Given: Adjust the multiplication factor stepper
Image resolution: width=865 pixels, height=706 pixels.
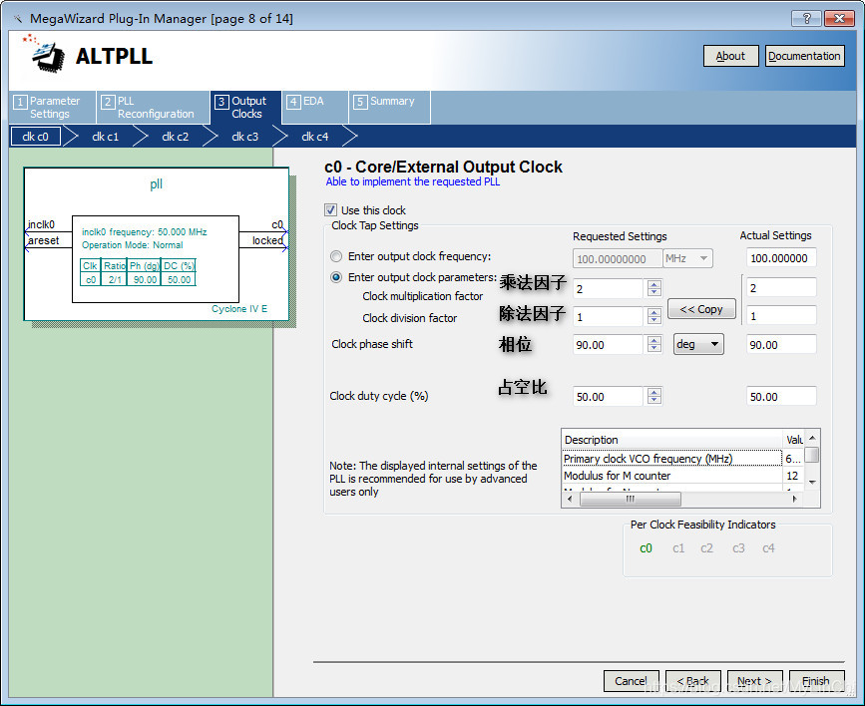Looking at the screenshot, I should (x=654, y=288).
